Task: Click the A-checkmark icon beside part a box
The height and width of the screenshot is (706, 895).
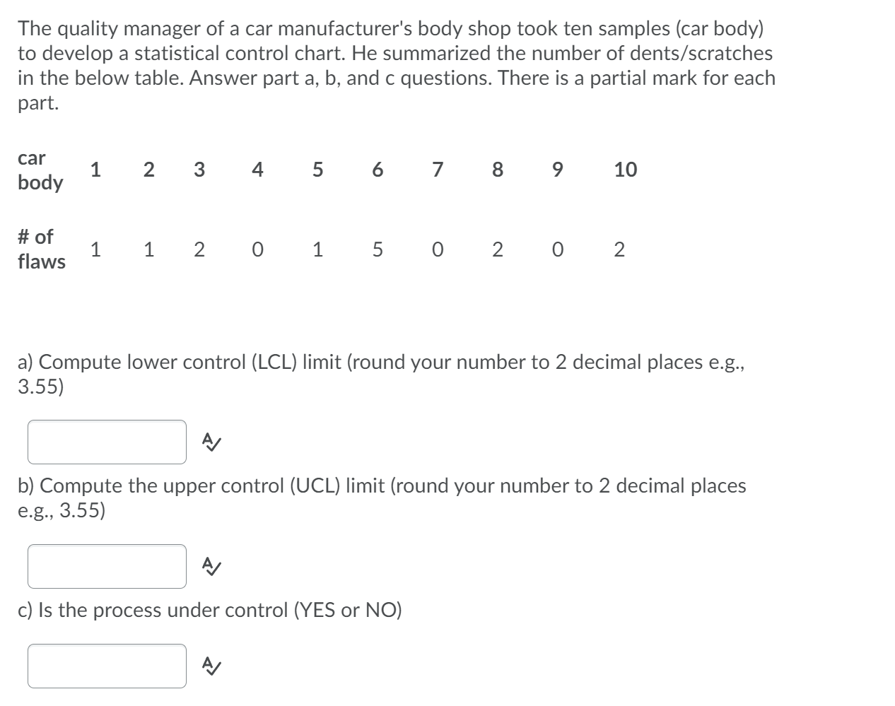Action: [211, 442]
